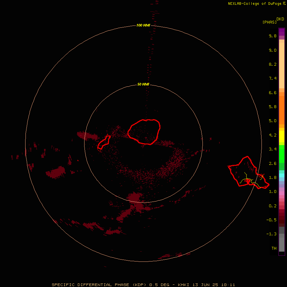The width and height of the screenshot is (287, 287).
Task: Click the yellow swatch in the color bar
Action: pos(282,136)
